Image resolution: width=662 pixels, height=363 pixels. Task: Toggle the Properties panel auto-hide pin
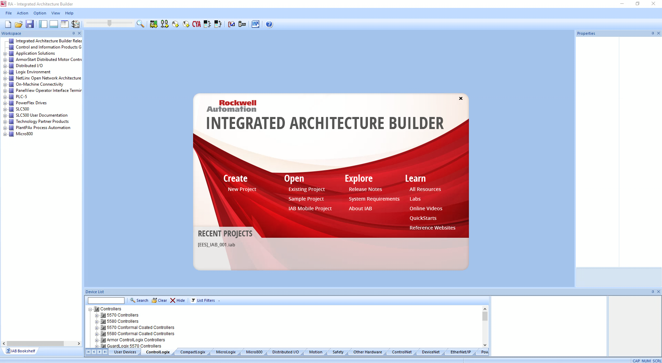click(x=653, y=33)
